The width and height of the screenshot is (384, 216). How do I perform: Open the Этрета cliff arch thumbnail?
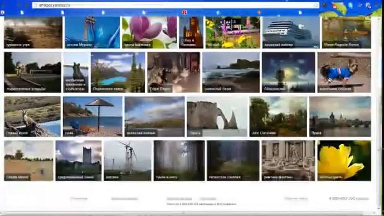(x=217, y=116)
